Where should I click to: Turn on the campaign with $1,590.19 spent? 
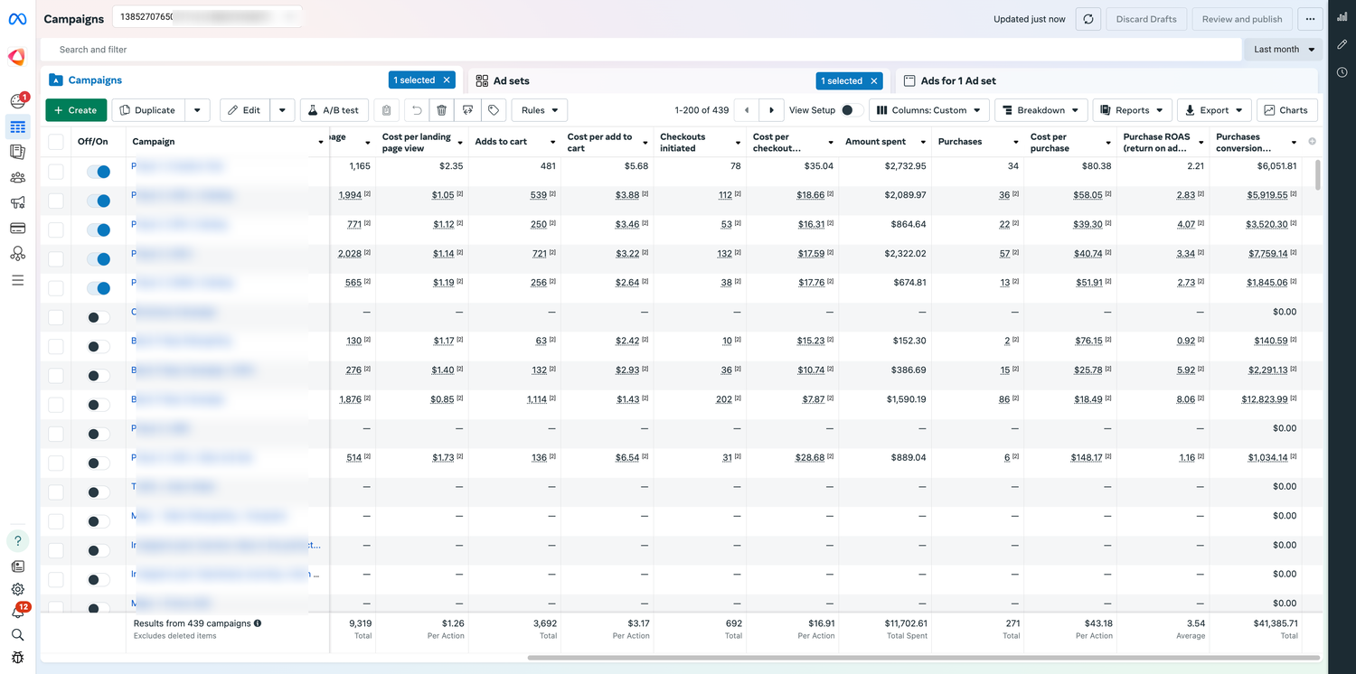(98, 404)
